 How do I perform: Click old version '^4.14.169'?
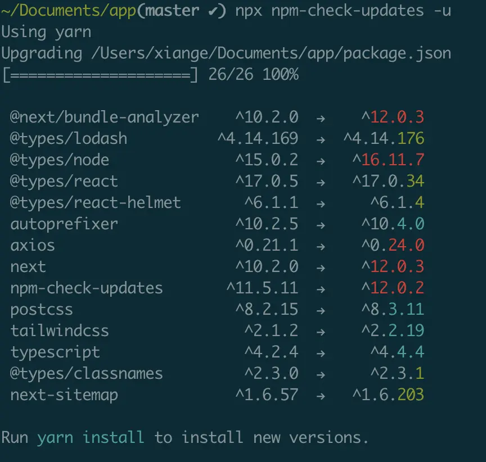[x=258, y=139]
